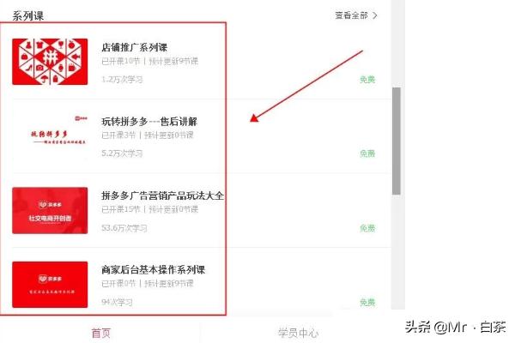Open 玩转拼多多---售后讲解 title
The image size is (515, 343).
(149, 122)
